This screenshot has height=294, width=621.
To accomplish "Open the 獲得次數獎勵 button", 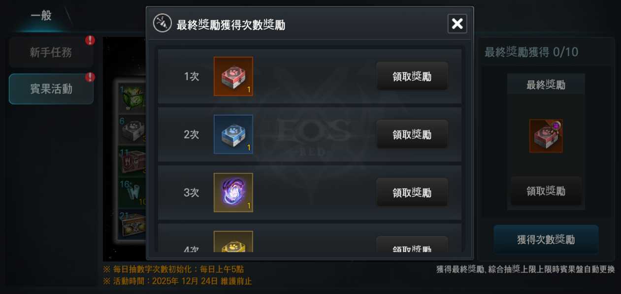I will 546,240.
